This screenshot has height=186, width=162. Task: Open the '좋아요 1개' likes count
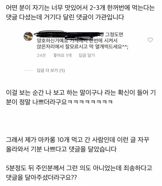tap(62, 55)
